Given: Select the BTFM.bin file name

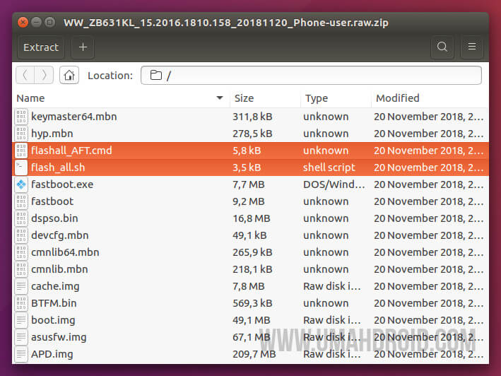Looking at the screenshot, I should coord(54,302).
